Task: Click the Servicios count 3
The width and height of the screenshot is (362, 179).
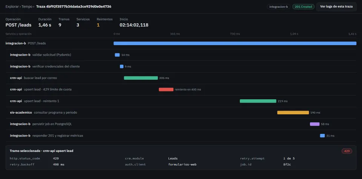Action: [78, 25]
